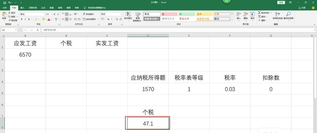Expand the number format dropdown (常规)
Screen dimensions: 317x133
(x=121, y=14)
